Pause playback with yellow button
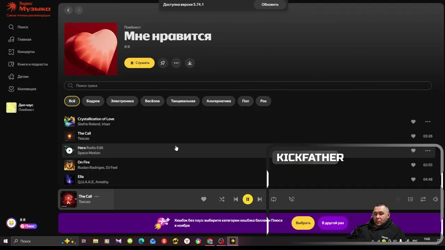Viewport: 445px width, 250px height. pos(248,199)
